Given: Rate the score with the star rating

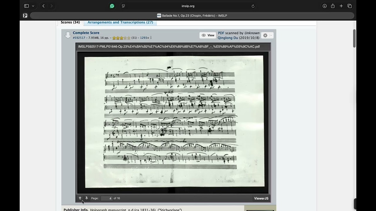Looking at the screenshot, I should [121, 38].
